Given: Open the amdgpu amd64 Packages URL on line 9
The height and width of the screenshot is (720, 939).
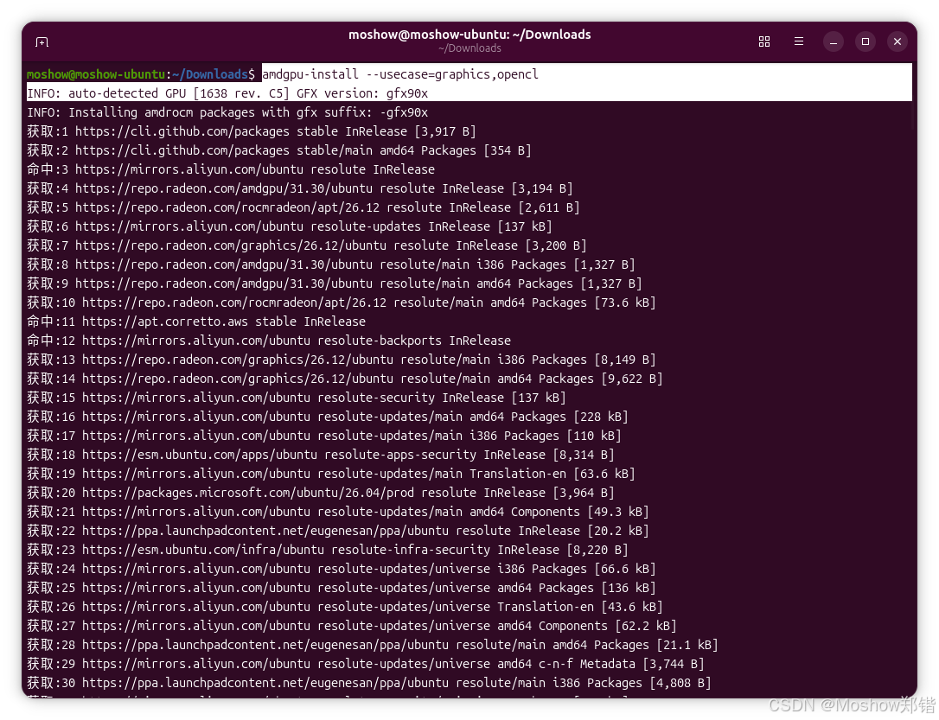Looking at the screenshot, I should [224, 284].
